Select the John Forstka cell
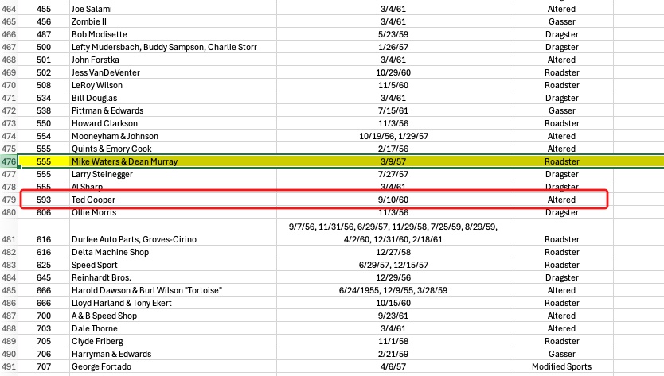The width and height of the screenshot is (664, 376). click(173, 60)
